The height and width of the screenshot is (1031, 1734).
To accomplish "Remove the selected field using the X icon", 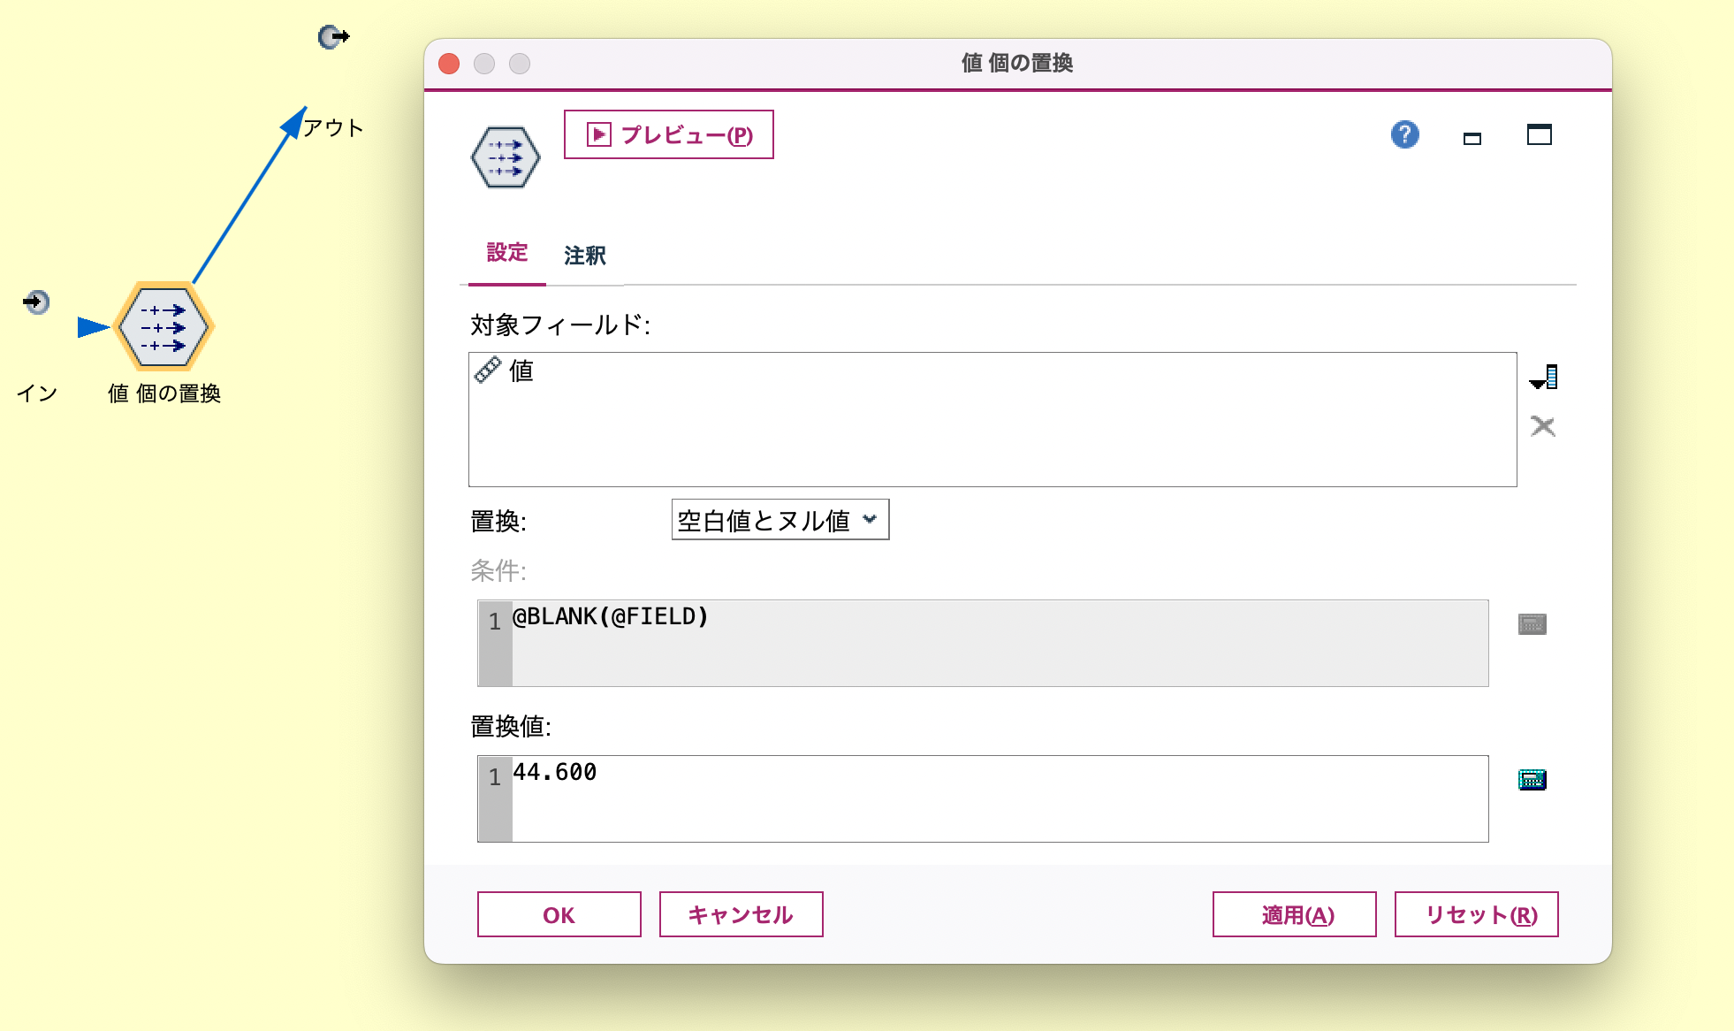I will click(x=1542, y=426).
